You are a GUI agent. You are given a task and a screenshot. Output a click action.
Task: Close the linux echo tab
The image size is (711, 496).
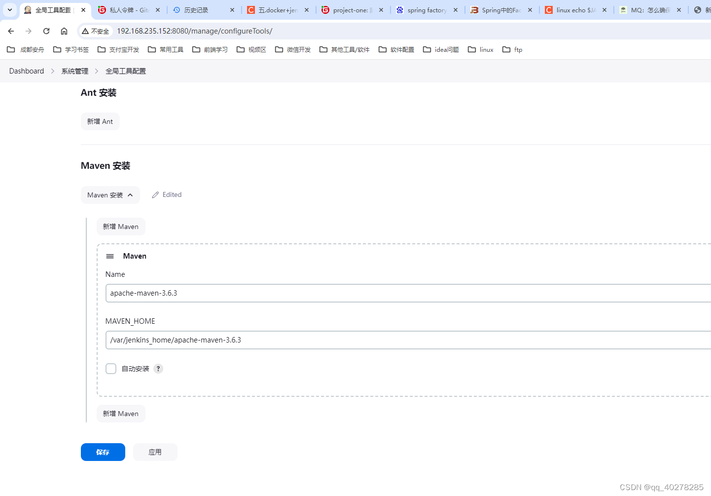[x=604, y=10]
